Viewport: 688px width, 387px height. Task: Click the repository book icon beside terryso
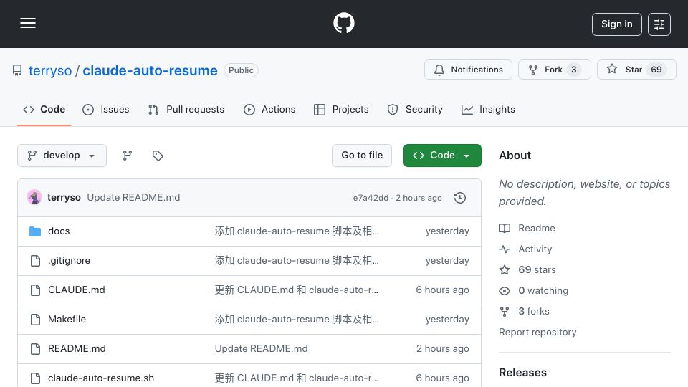tap(17, 70)
